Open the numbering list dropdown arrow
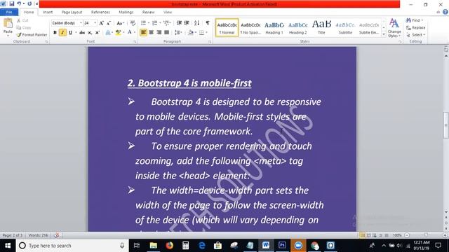Viewport: 449px width, 252px height. [x=160, y=23]
